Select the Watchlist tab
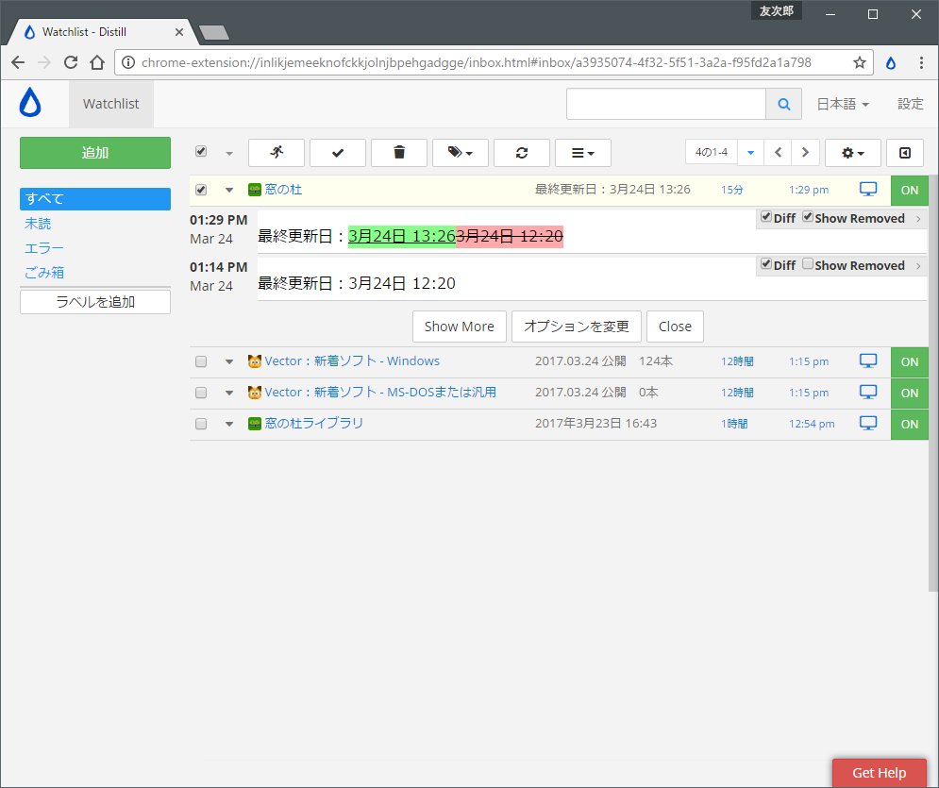This screenshot has height=788, width=939. (110, 104)
